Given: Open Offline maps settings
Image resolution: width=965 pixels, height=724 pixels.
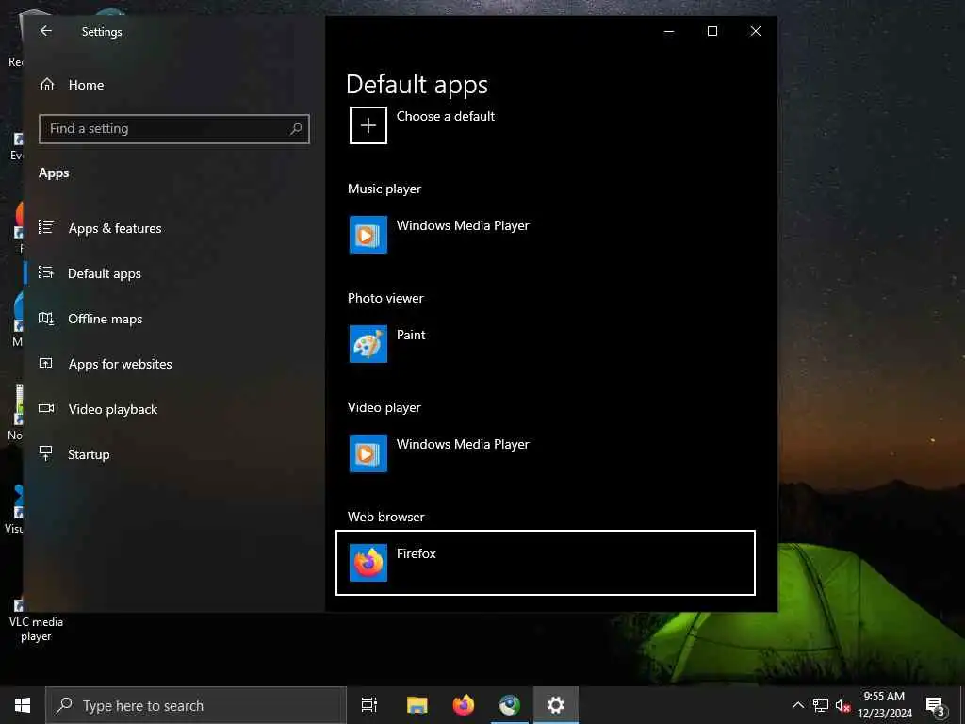Looking at the screenshot, I should click(x=106, y=319).
